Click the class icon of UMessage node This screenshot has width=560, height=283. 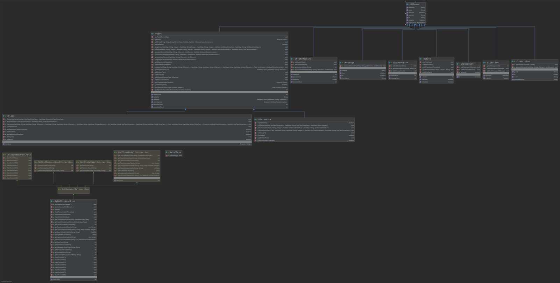tap(341, 63)
